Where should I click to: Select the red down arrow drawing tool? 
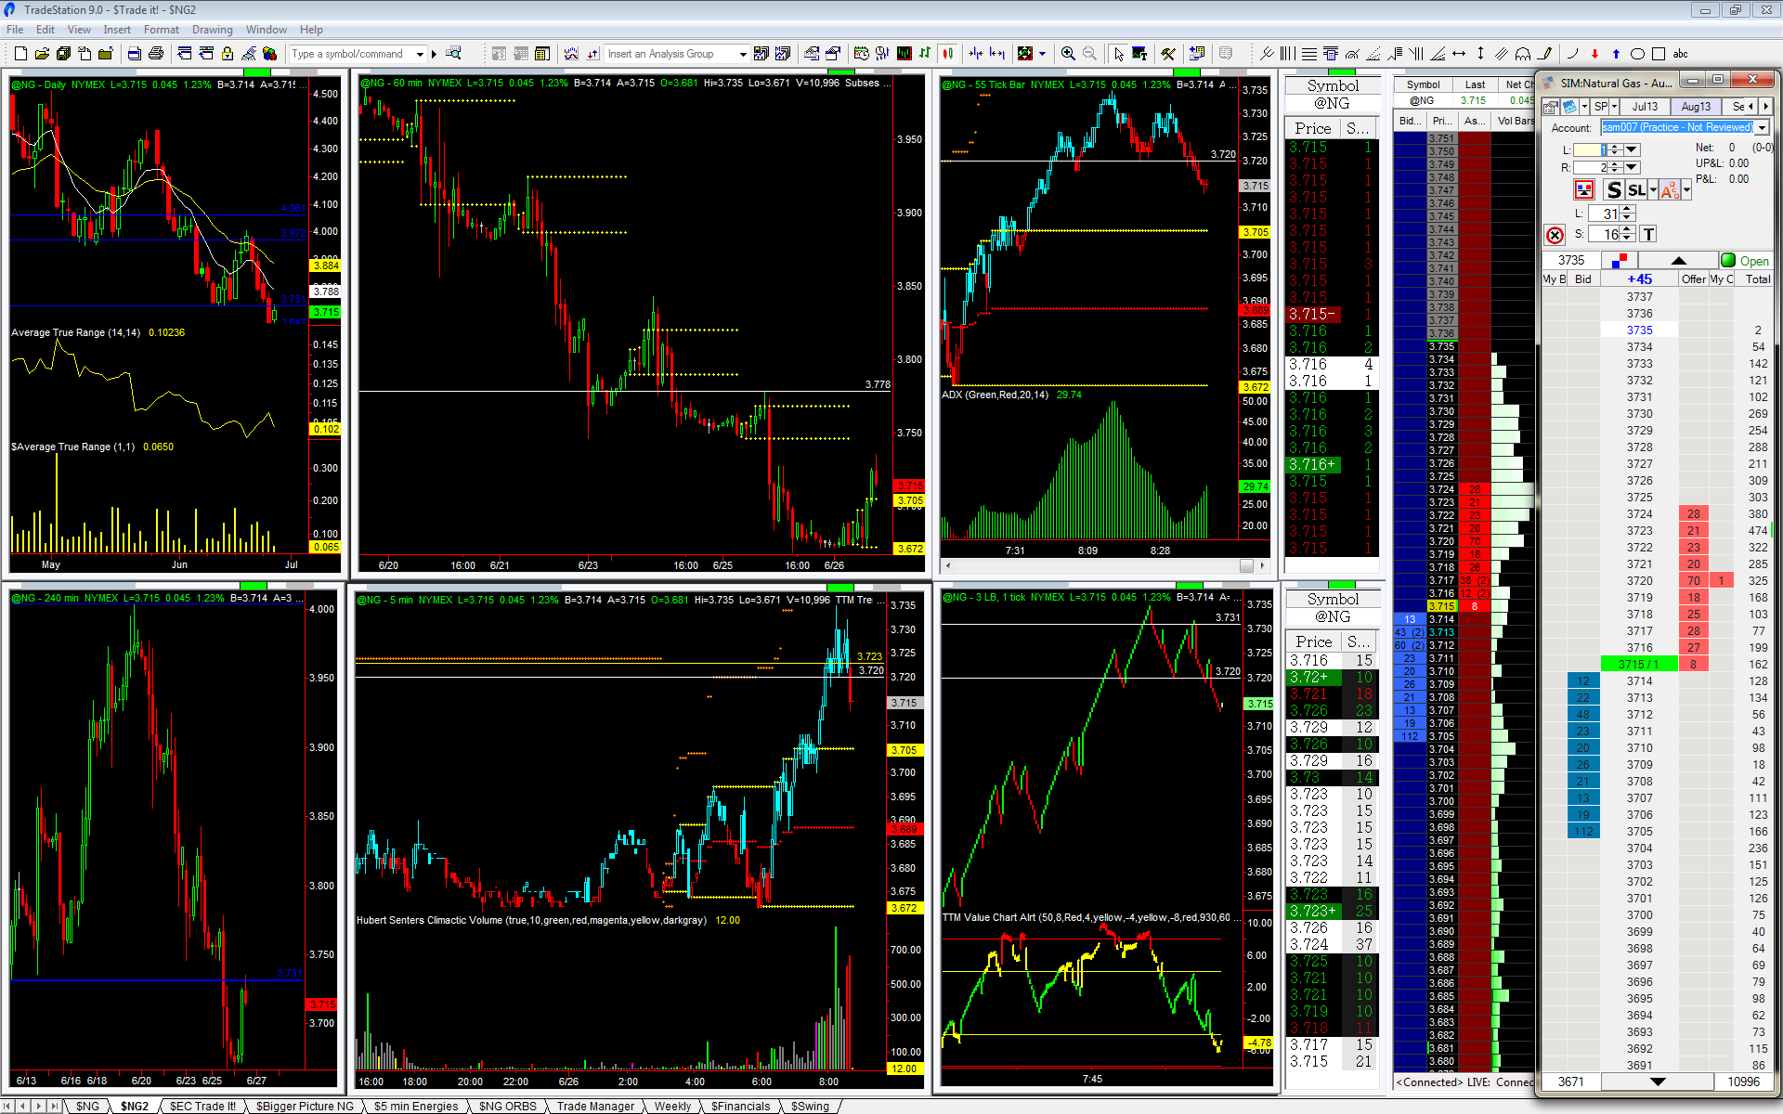tap(1594, 54)
